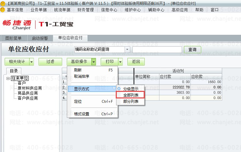This screenshot has width=241, height=152.
Task: Click the 1660.00 应收款 cell
Action: click(x=206, y=82)
